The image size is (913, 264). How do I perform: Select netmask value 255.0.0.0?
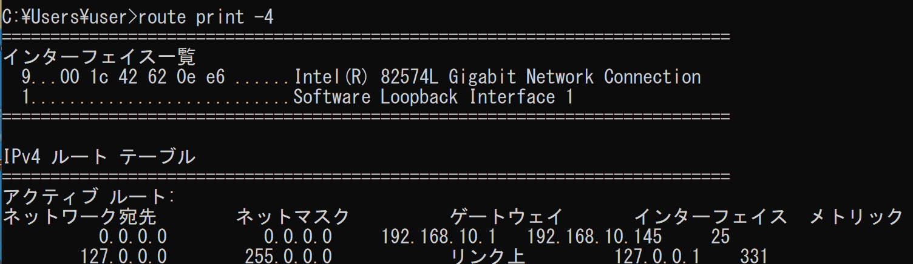288,256
